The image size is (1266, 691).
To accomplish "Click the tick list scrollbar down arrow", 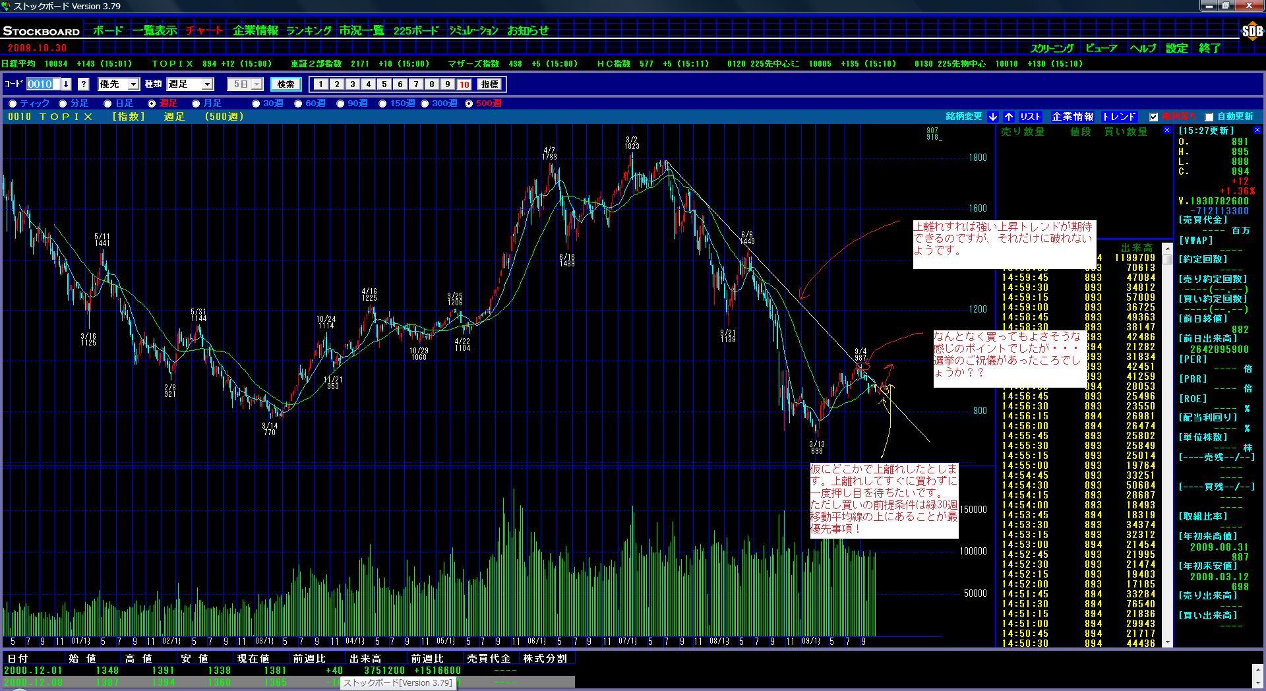I will (x=1168, y=642).
